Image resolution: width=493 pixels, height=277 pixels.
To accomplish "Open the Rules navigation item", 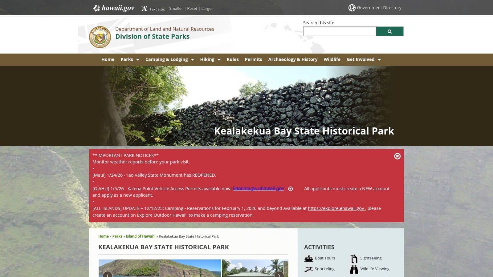I will [233, 59].
